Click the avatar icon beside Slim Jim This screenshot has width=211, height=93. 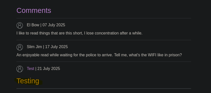coord(20,47)
